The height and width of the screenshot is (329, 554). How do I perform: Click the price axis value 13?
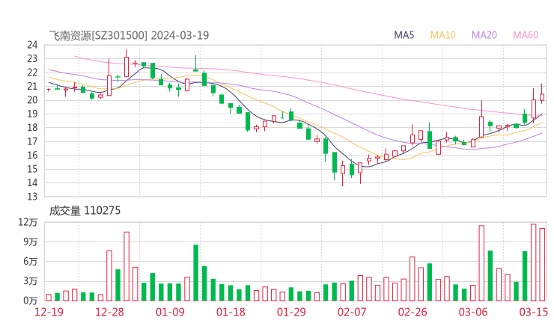(x=32, y=197)
